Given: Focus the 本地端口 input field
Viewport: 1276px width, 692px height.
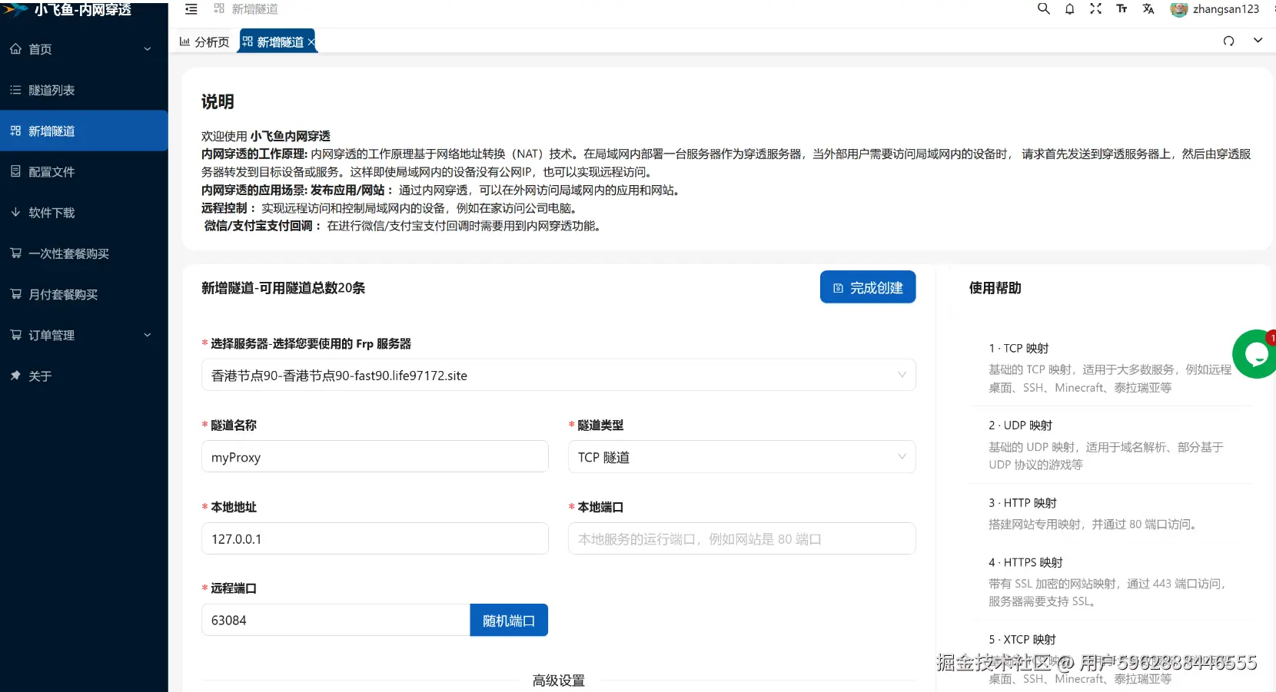Looking at the screenshot, I should [742, 538].
